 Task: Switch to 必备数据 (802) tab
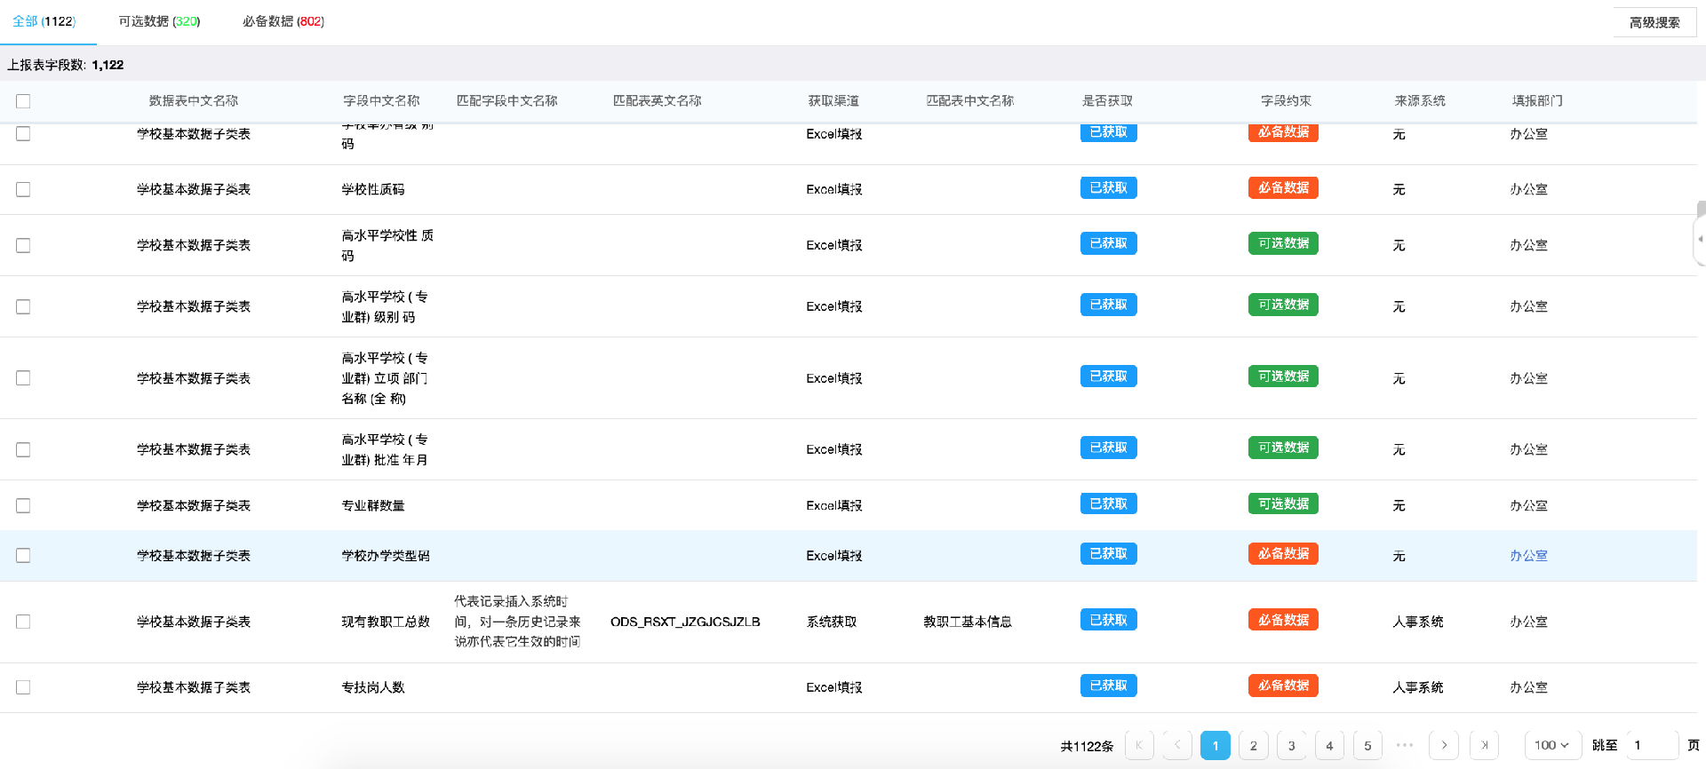tap(283, 21)
